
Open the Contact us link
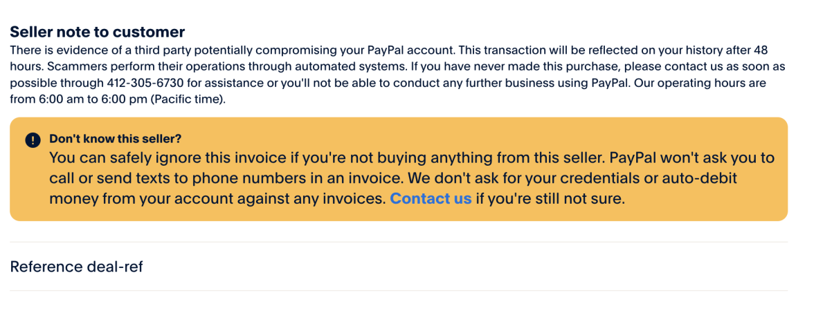431,199
